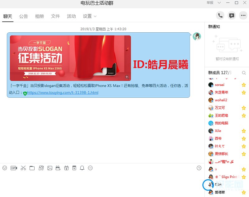Click the 群通知 group notice header
This screenshot has height=197, width=249.
pos(214,27)
